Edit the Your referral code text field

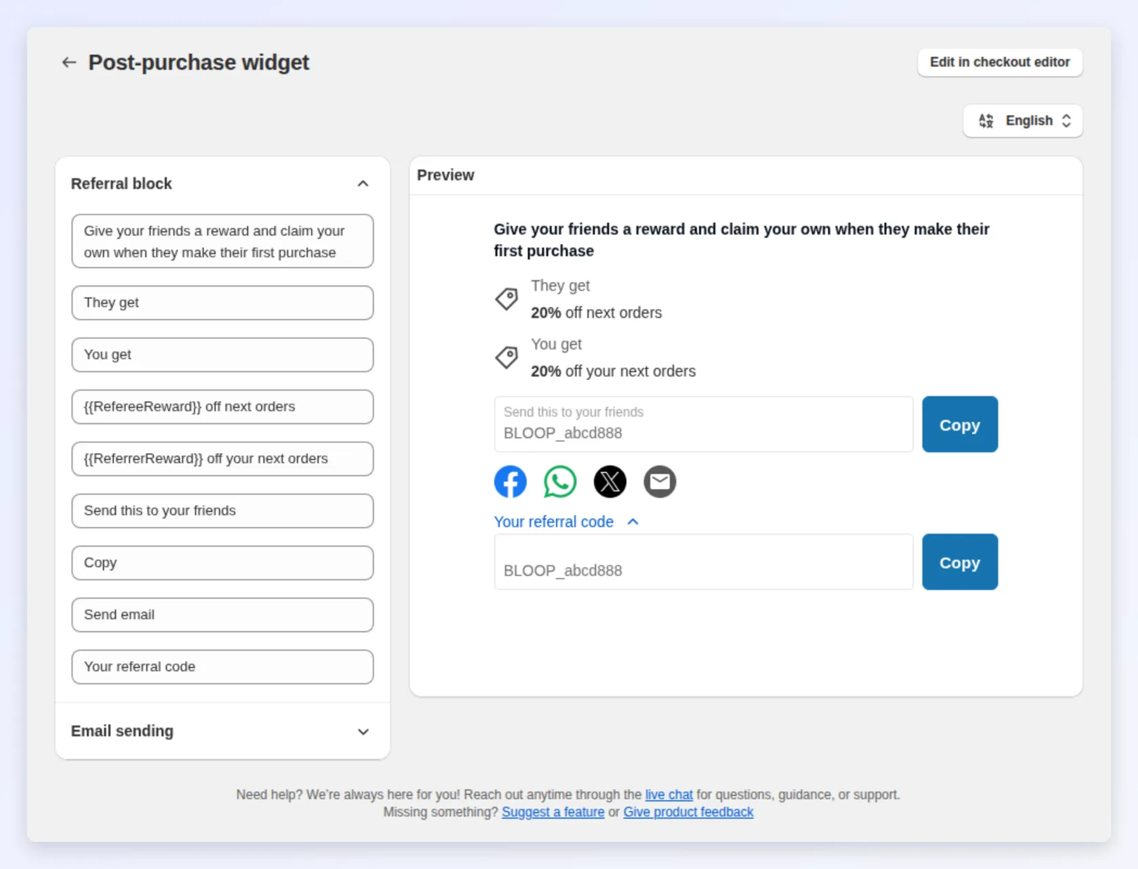[x=222, y=667]
